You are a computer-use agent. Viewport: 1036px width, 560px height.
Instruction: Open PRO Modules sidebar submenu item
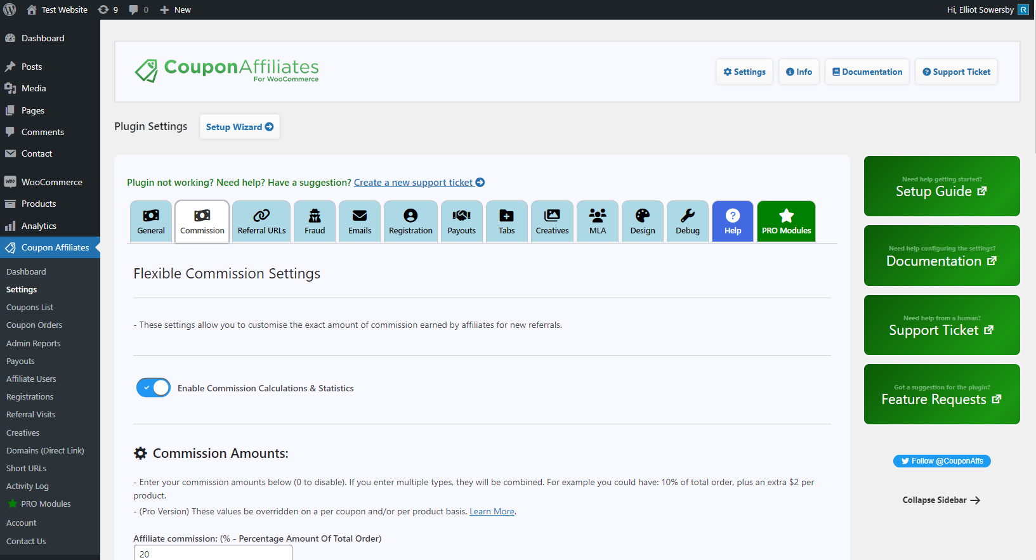tap(39, 504)
